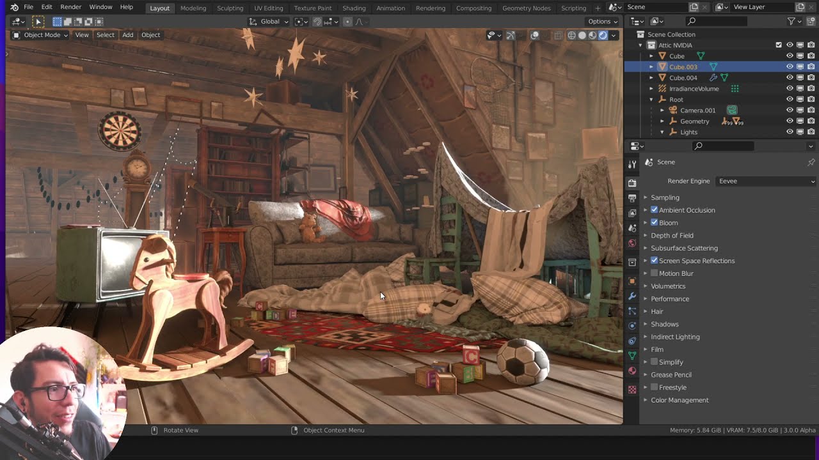Open the shading options dropdown arrow
819x460 pixels.
(614, 35)
